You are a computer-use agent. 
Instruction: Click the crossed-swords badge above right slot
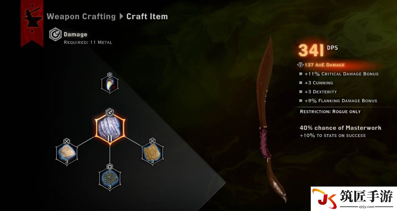[152, 141]
